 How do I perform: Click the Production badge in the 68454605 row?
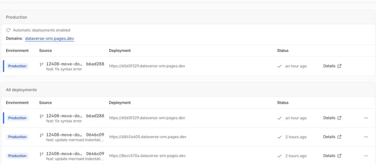17,137
